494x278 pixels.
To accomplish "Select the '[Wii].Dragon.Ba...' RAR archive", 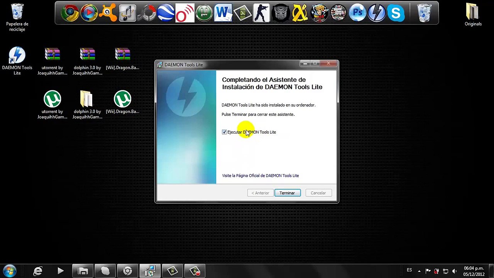I will point(122,59).
